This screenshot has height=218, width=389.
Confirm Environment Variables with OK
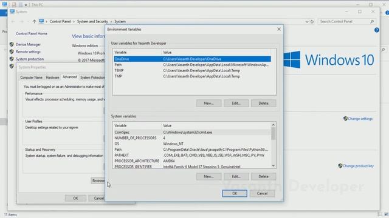click(x=235, y=193)
